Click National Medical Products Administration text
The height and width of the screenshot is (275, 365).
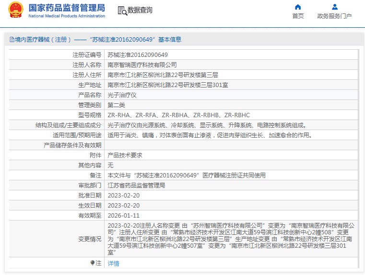click(67, 16)
